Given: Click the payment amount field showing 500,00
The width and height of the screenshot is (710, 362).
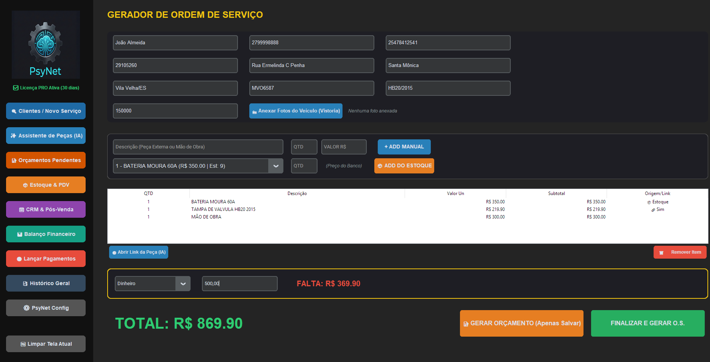Looking at the screenshot, I should tap(239, 284).
